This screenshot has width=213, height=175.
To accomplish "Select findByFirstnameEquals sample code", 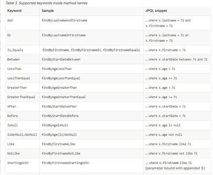I will tap(121, 50).
